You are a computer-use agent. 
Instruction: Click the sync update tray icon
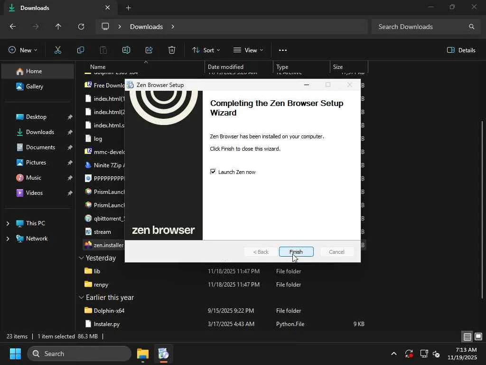409,354
